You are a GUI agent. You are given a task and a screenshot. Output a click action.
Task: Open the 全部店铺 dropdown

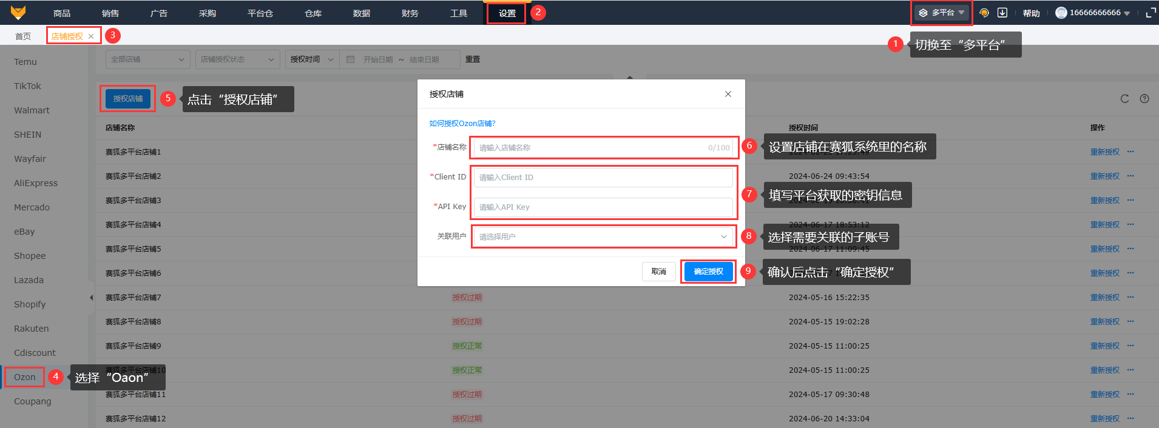click(147, 59)
